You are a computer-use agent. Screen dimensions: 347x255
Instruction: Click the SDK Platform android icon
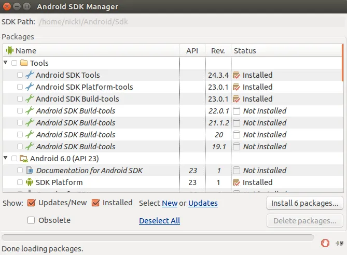(x=30, y=182)
